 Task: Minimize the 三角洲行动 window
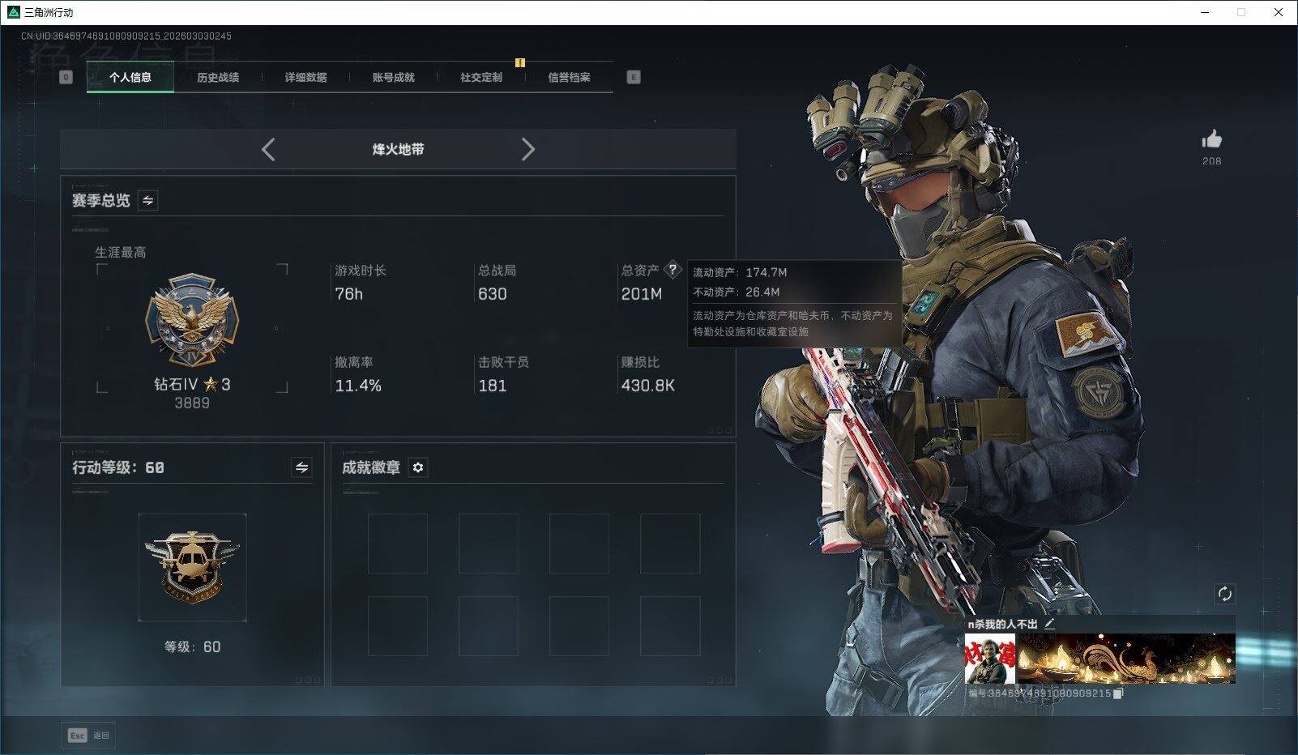[x=1204, y=12]
